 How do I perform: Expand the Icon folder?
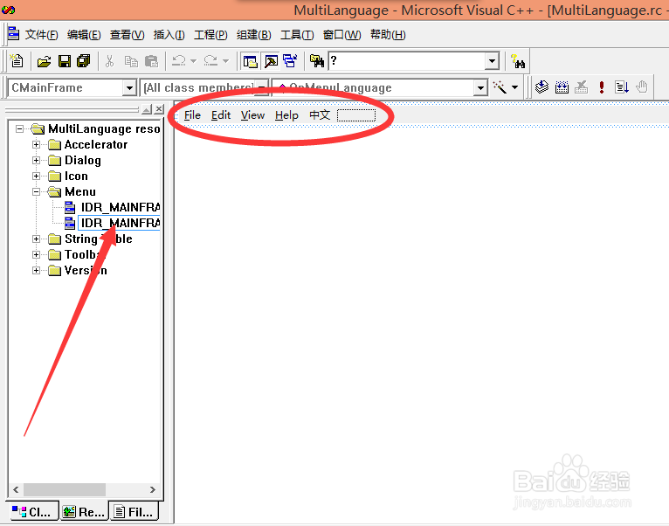(x=37, y=176)
